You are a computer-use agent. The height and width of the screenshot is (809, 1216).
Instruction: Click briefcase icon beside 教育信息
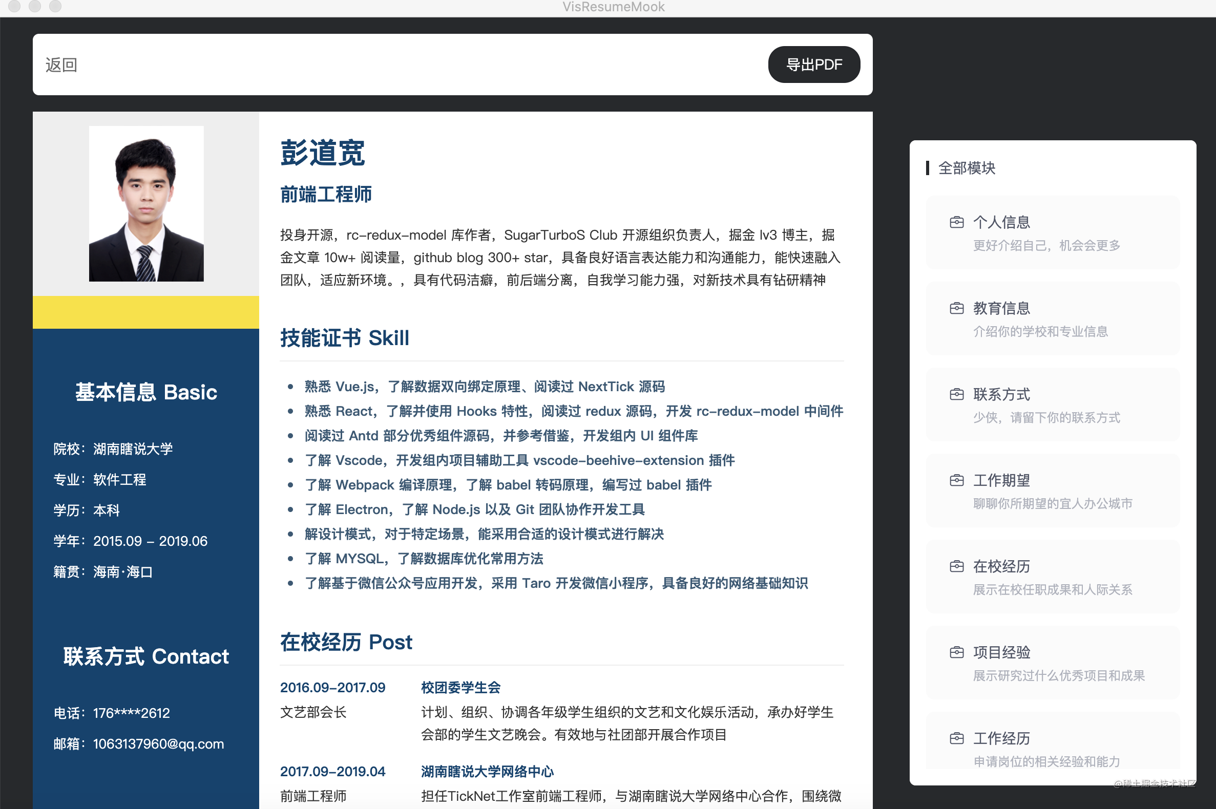tap(956, 309)
